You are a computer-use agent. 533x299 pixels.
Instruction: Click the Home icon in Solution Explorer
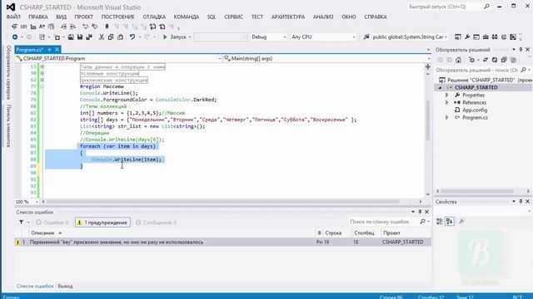(x=459, y=60)
